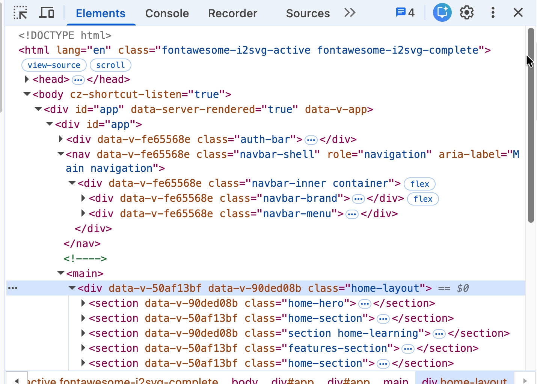Viewport: 537px width, 384px height.
Task: Show more DevTools tabs chevron
Action: coord(350,13)
